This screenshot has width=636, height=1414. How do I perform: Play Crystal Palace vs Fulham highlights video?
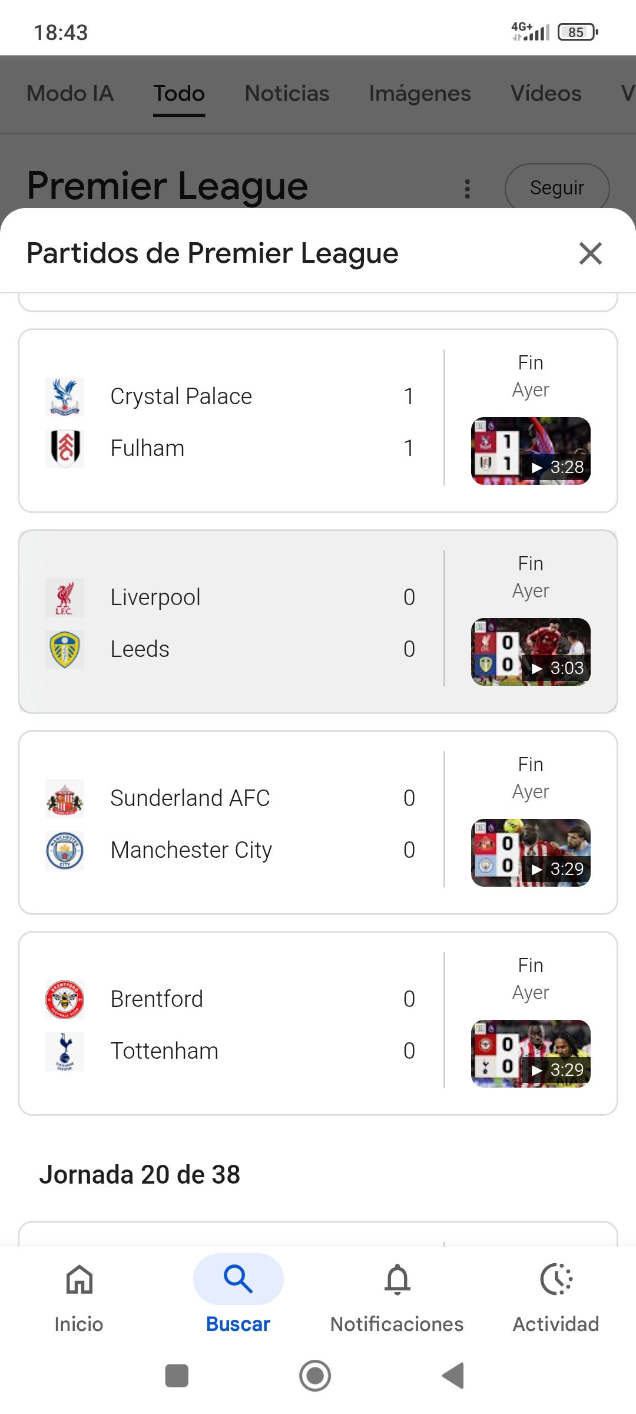[531, 451]
